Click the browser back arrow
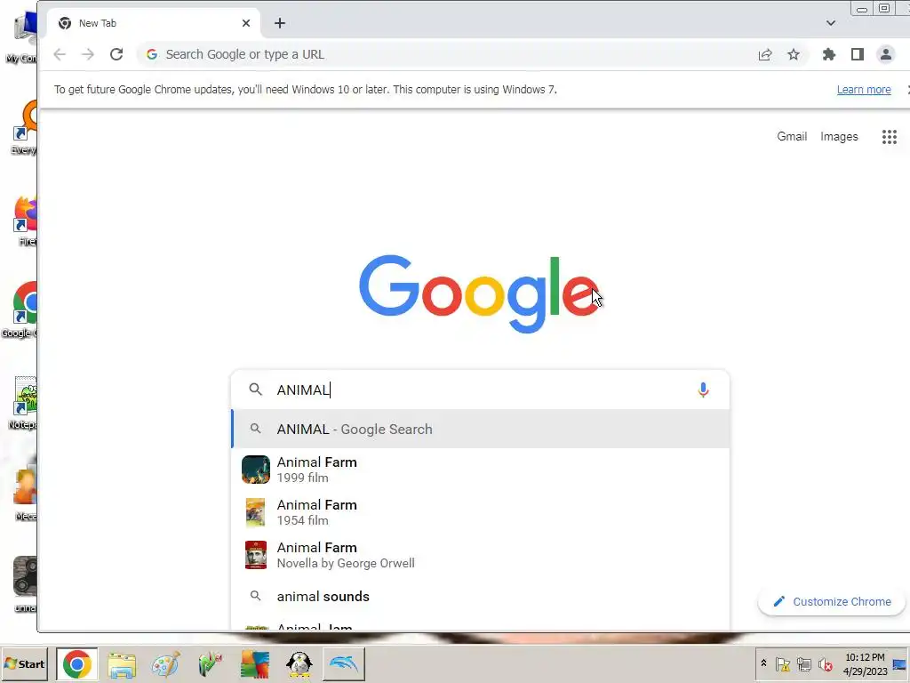The image size is (910, 683). point(60,54)
